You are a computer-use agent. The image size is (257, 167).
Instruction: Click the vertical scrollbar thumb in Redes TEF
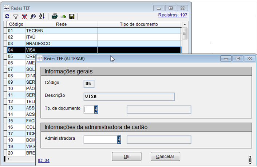[185, 33]
